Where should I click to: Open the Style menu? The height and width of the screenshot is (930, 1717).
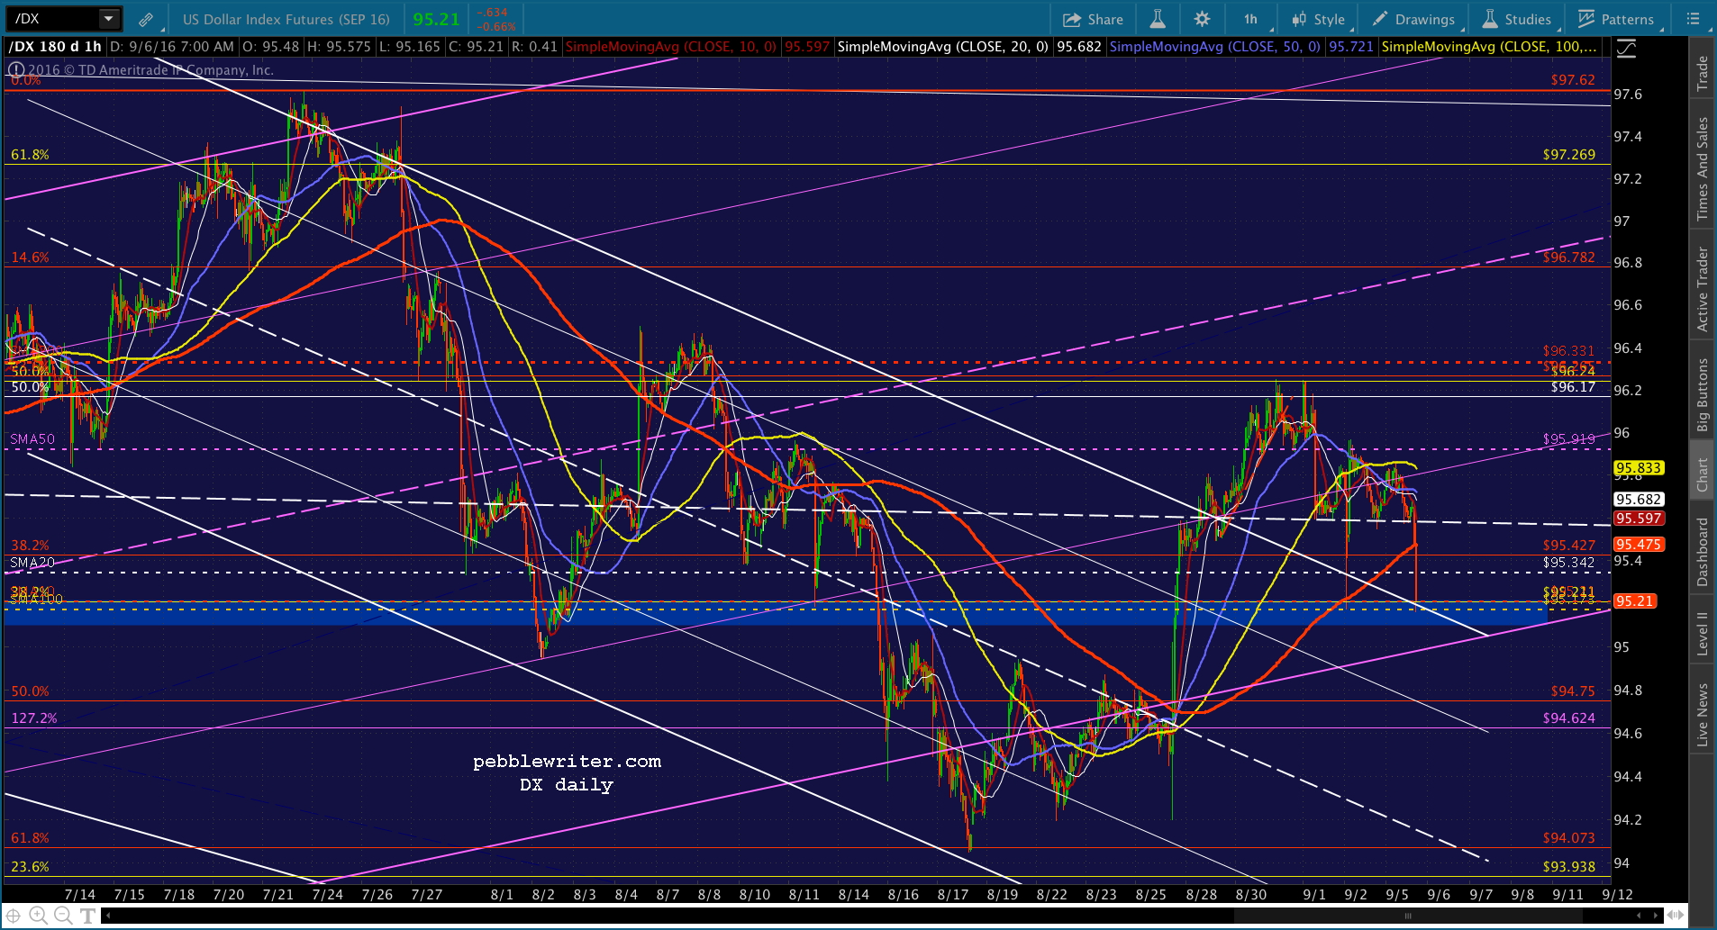1319,19
